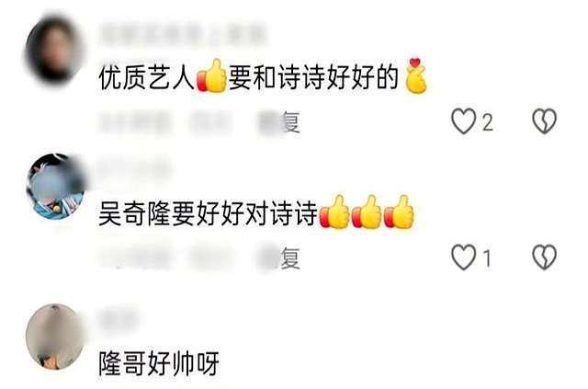Open third commenter's gray avatar
588x389 pixels.
click(x=55, y=337)
